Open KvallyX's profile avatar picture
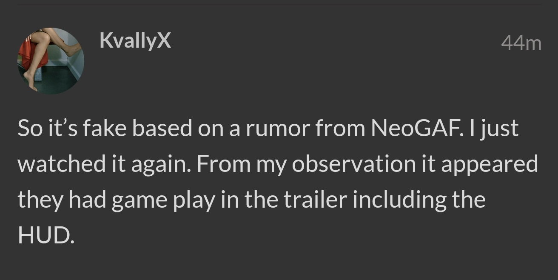558x280 pixels. (x=51, y=61)
